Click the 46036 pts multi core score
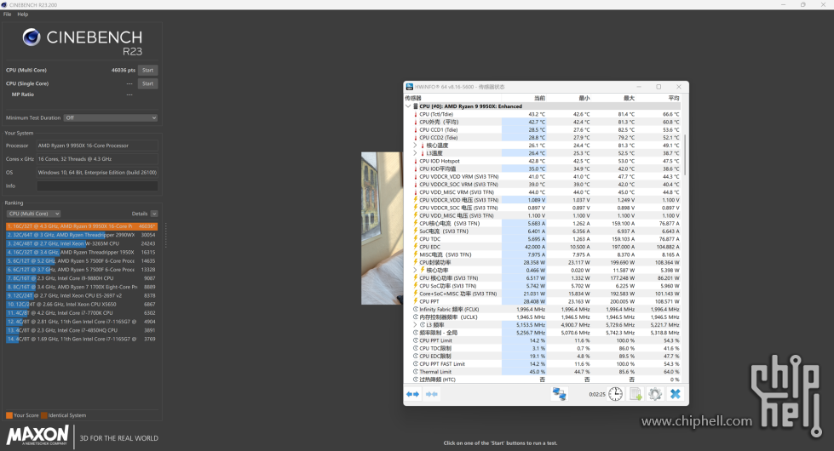The width and height of the screenshot is (834, 451). coord(124,70)
